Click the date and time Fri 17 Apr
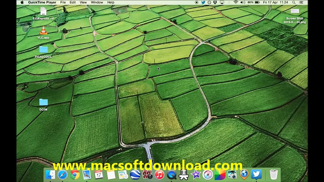 pos(275,2)
